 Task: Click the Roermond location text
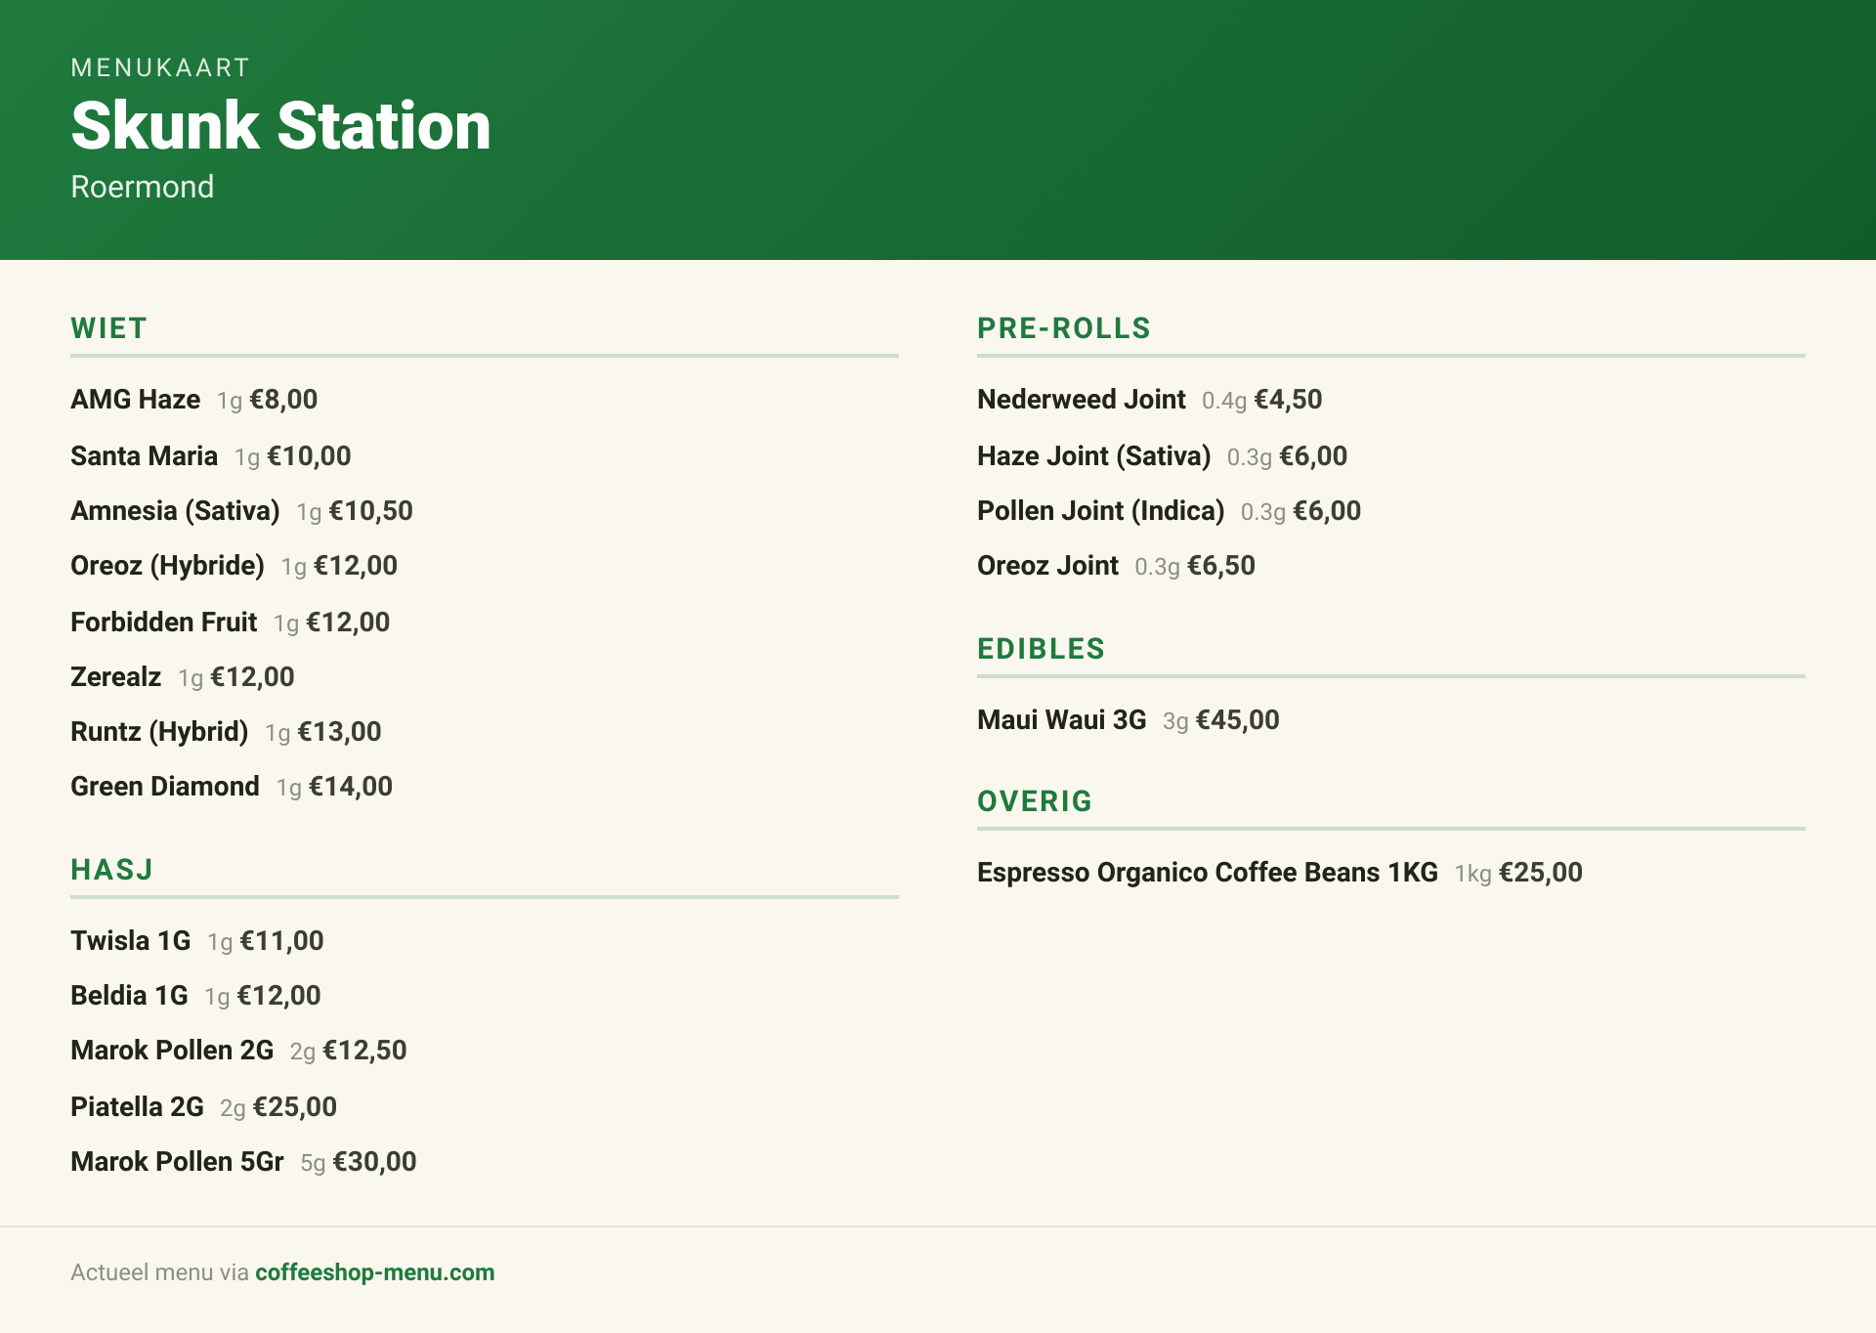tap(142, 187)
